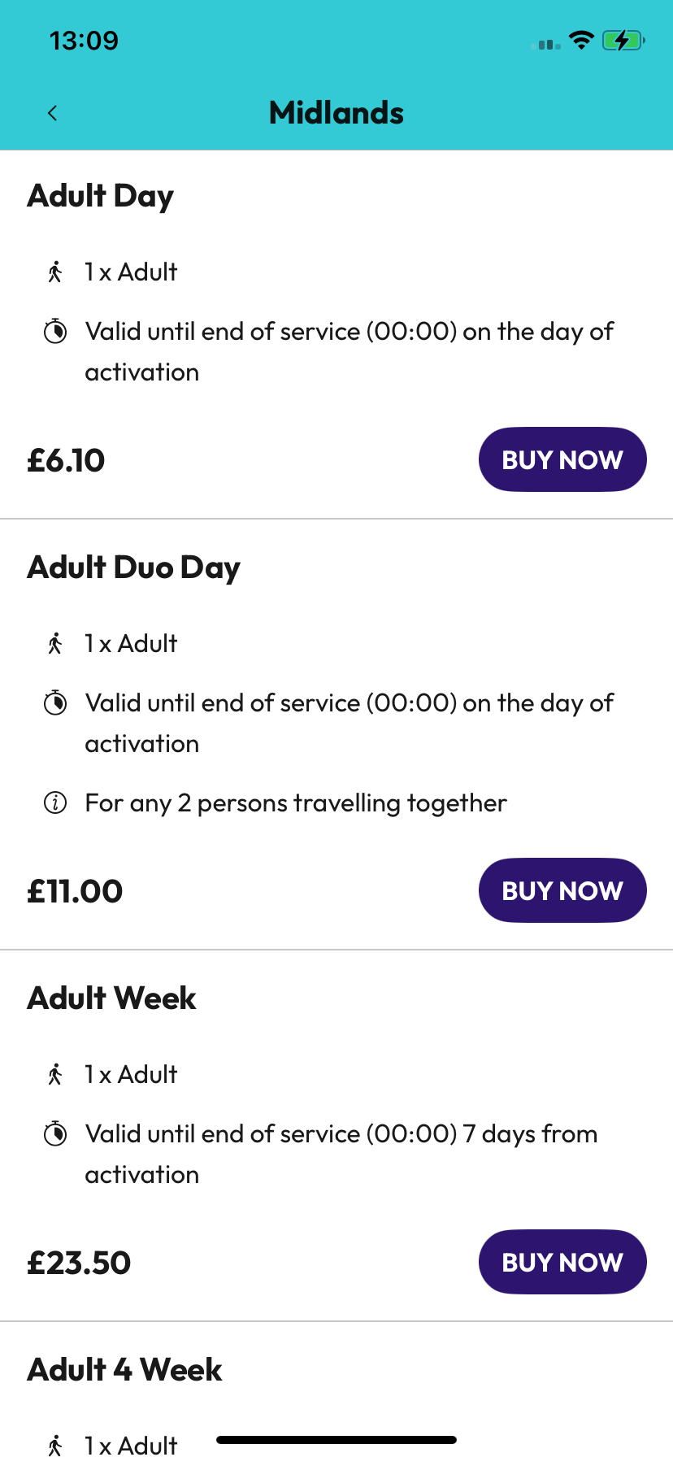The height and width of the screenshot is (1457, 673).
Task: Tap the stopwatch icon under Adult Duo Day
Action: [x=55, y=702]
